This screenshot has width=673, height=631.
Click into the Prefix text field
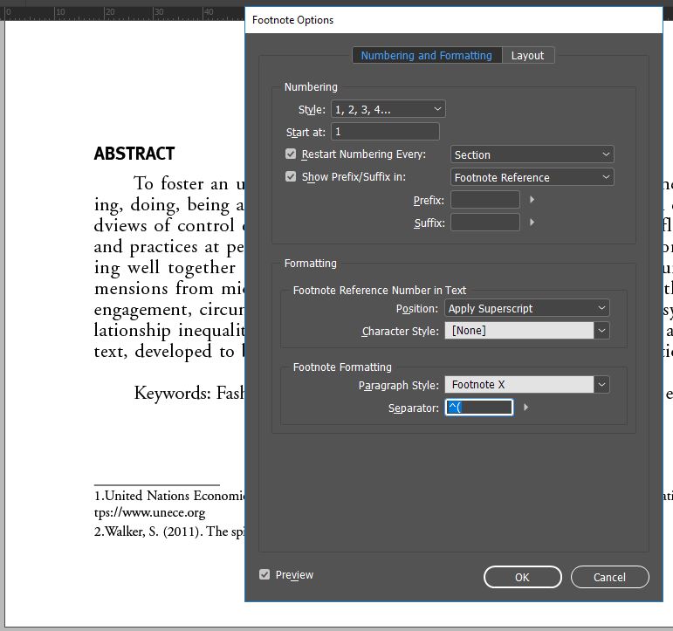484,200
